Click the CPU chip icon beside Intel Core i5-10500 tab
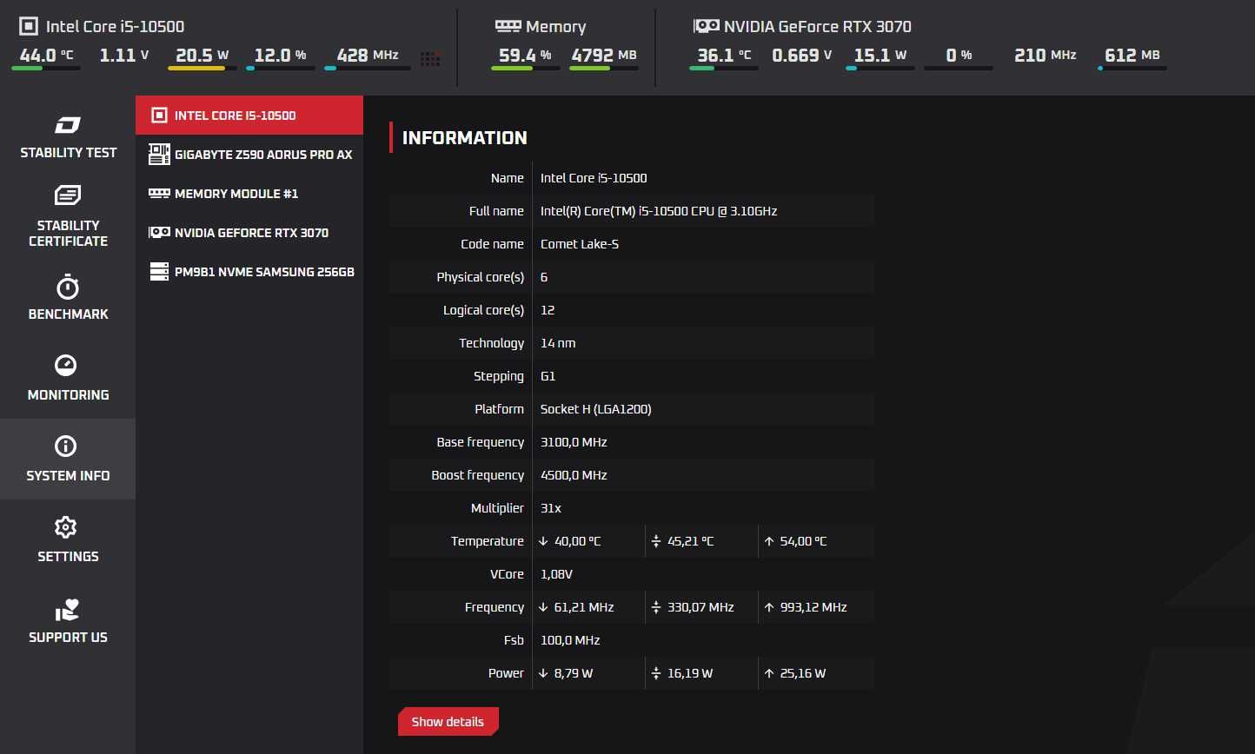The height and width of the screenshot is (754, 1255). click(x=159, y=115)
